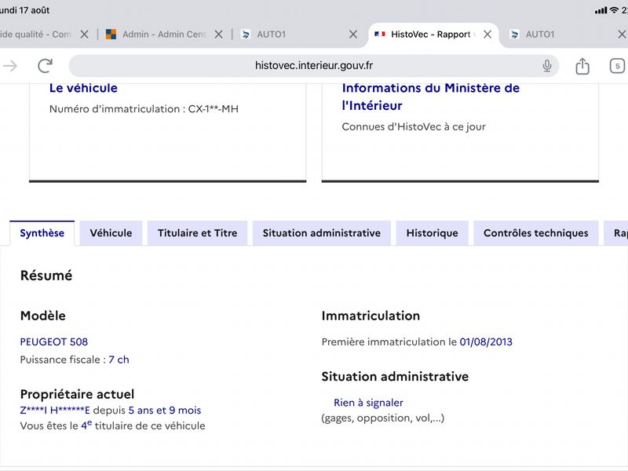Click the Immatriculation heading
This screenshot has height=471, width=628.
coord(371,316)
